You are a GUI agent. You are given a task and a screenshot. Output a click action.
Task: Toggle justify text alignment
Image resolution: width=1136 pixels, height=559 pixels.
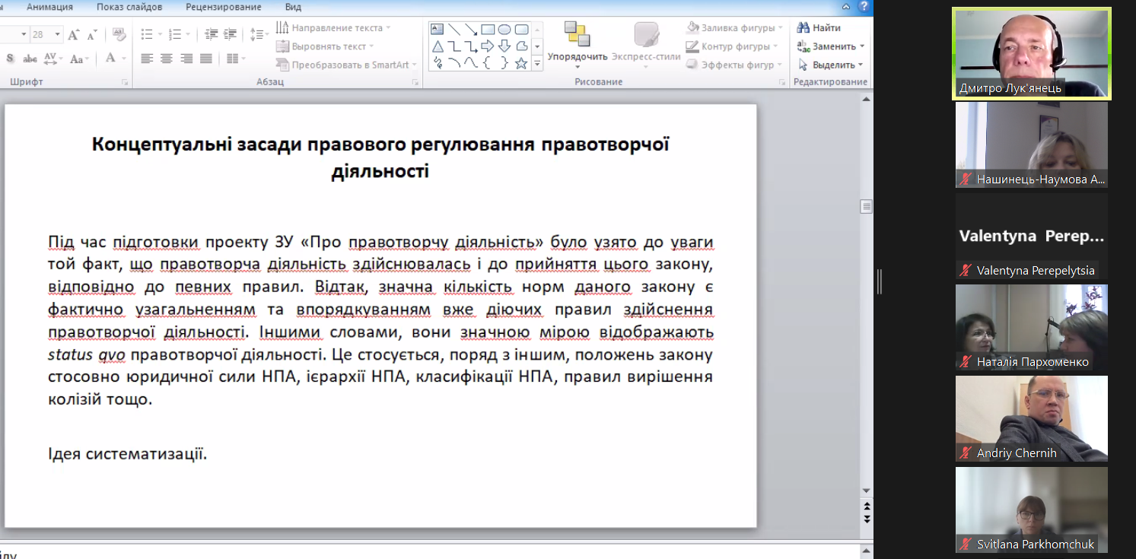(x=206, y=59)
